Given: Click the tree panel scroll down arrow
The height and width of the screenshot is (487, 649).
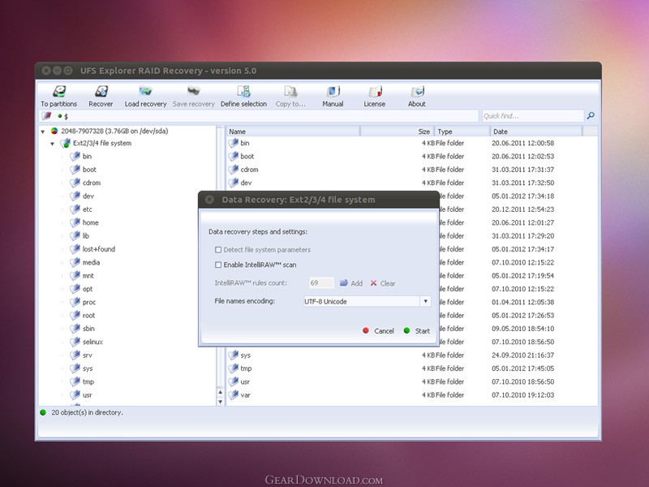Looking at the screenshot, I should [x=220, y=401].
